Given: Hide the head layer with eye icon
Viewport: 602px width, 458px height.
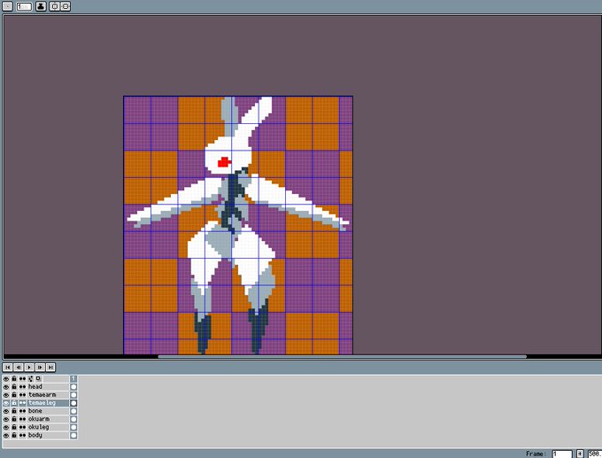Looking at the screenshot, I should click(x=6, y=387).
